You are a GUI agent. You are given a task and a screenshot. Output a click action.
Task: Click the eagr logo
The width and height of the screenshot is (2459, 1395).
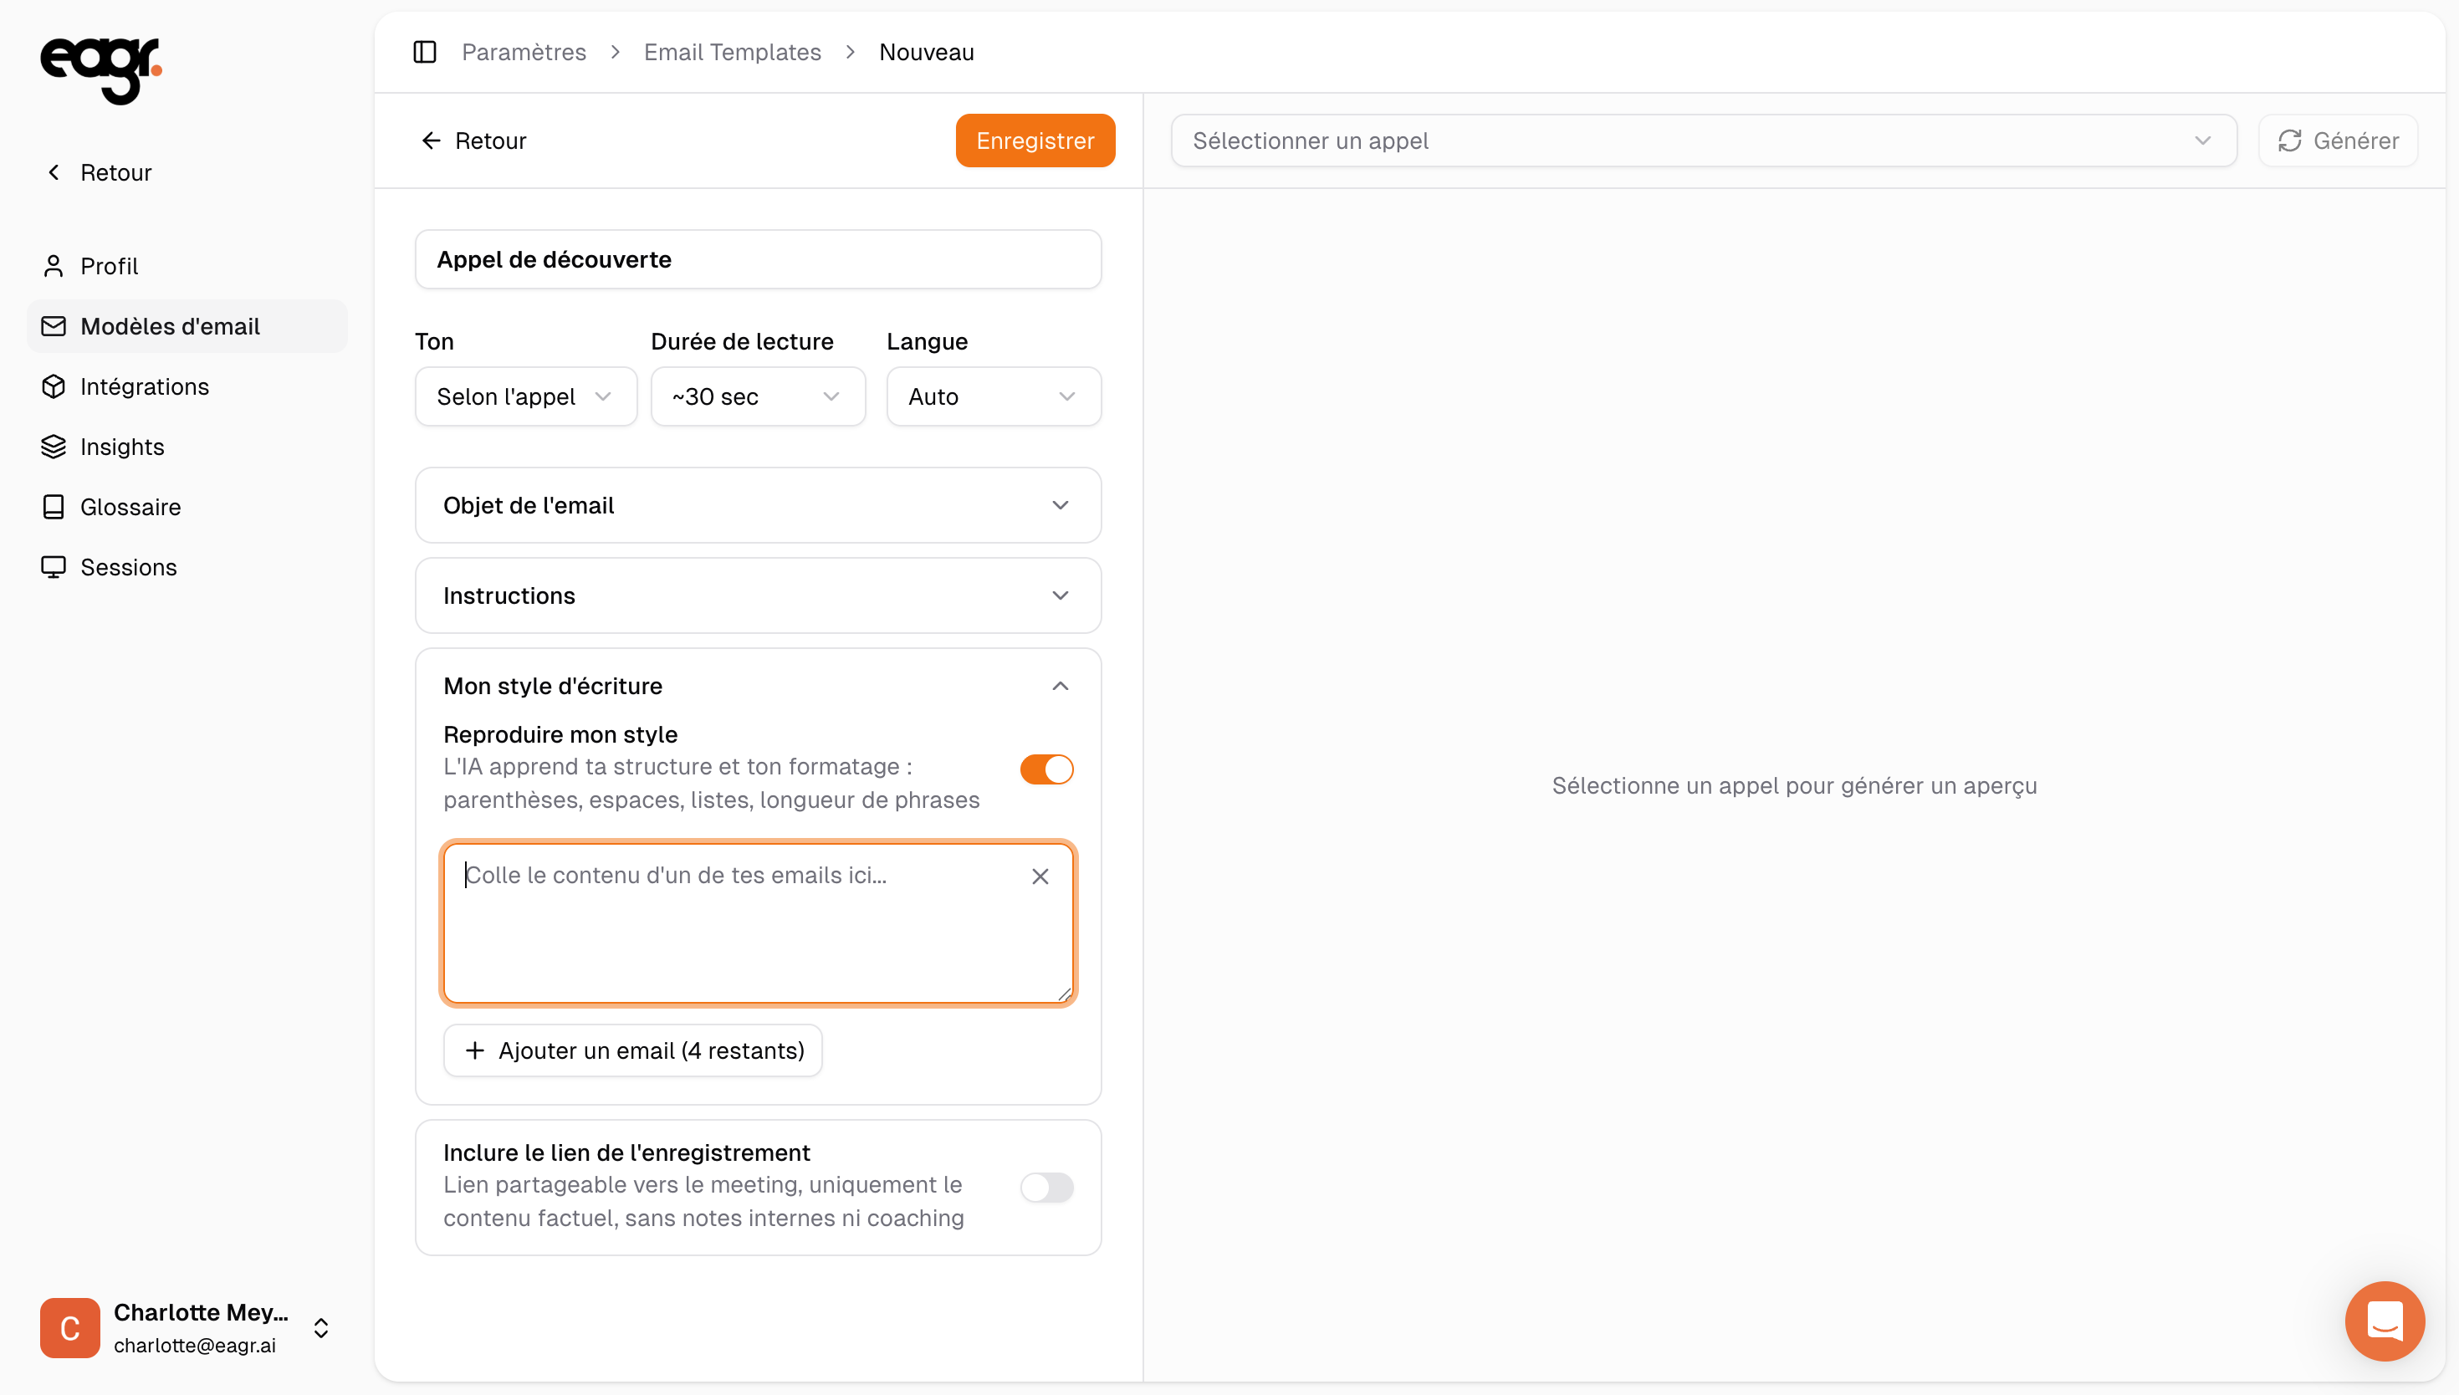100,70
